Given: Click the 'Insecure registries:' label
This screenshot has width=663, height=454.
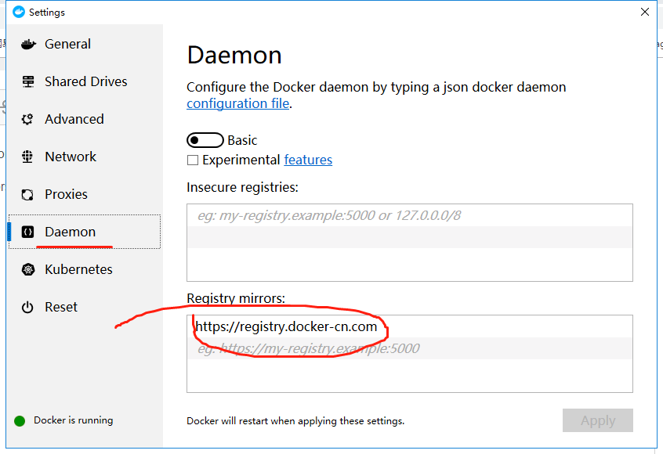Looking at the screenshot, I should coord(242,187).
